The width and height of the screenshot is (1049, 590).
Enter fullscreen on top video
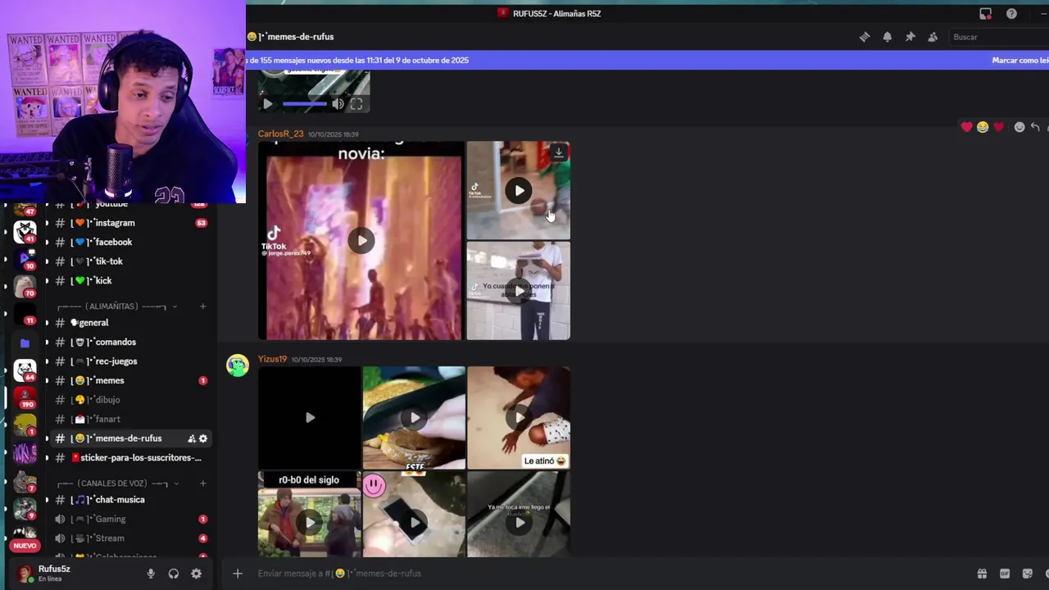(x=356, y=104)
